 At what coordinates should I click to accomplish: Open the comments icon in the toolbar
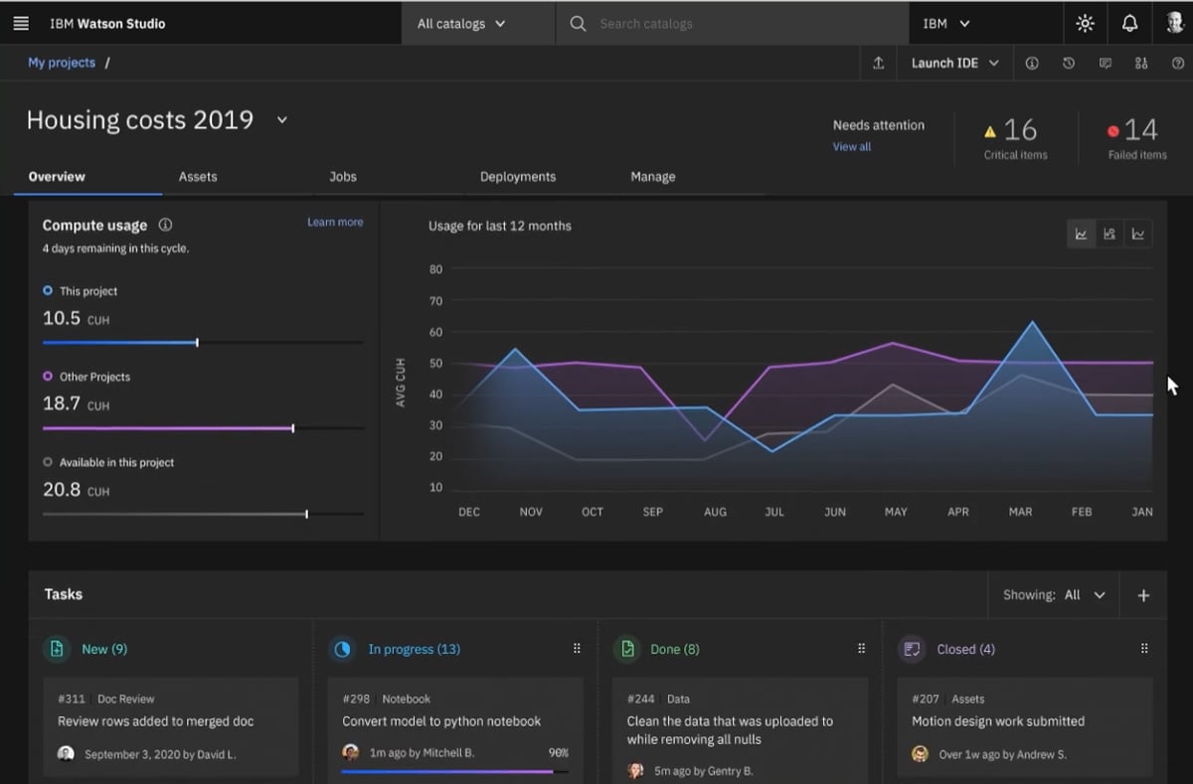point(1105,63)
